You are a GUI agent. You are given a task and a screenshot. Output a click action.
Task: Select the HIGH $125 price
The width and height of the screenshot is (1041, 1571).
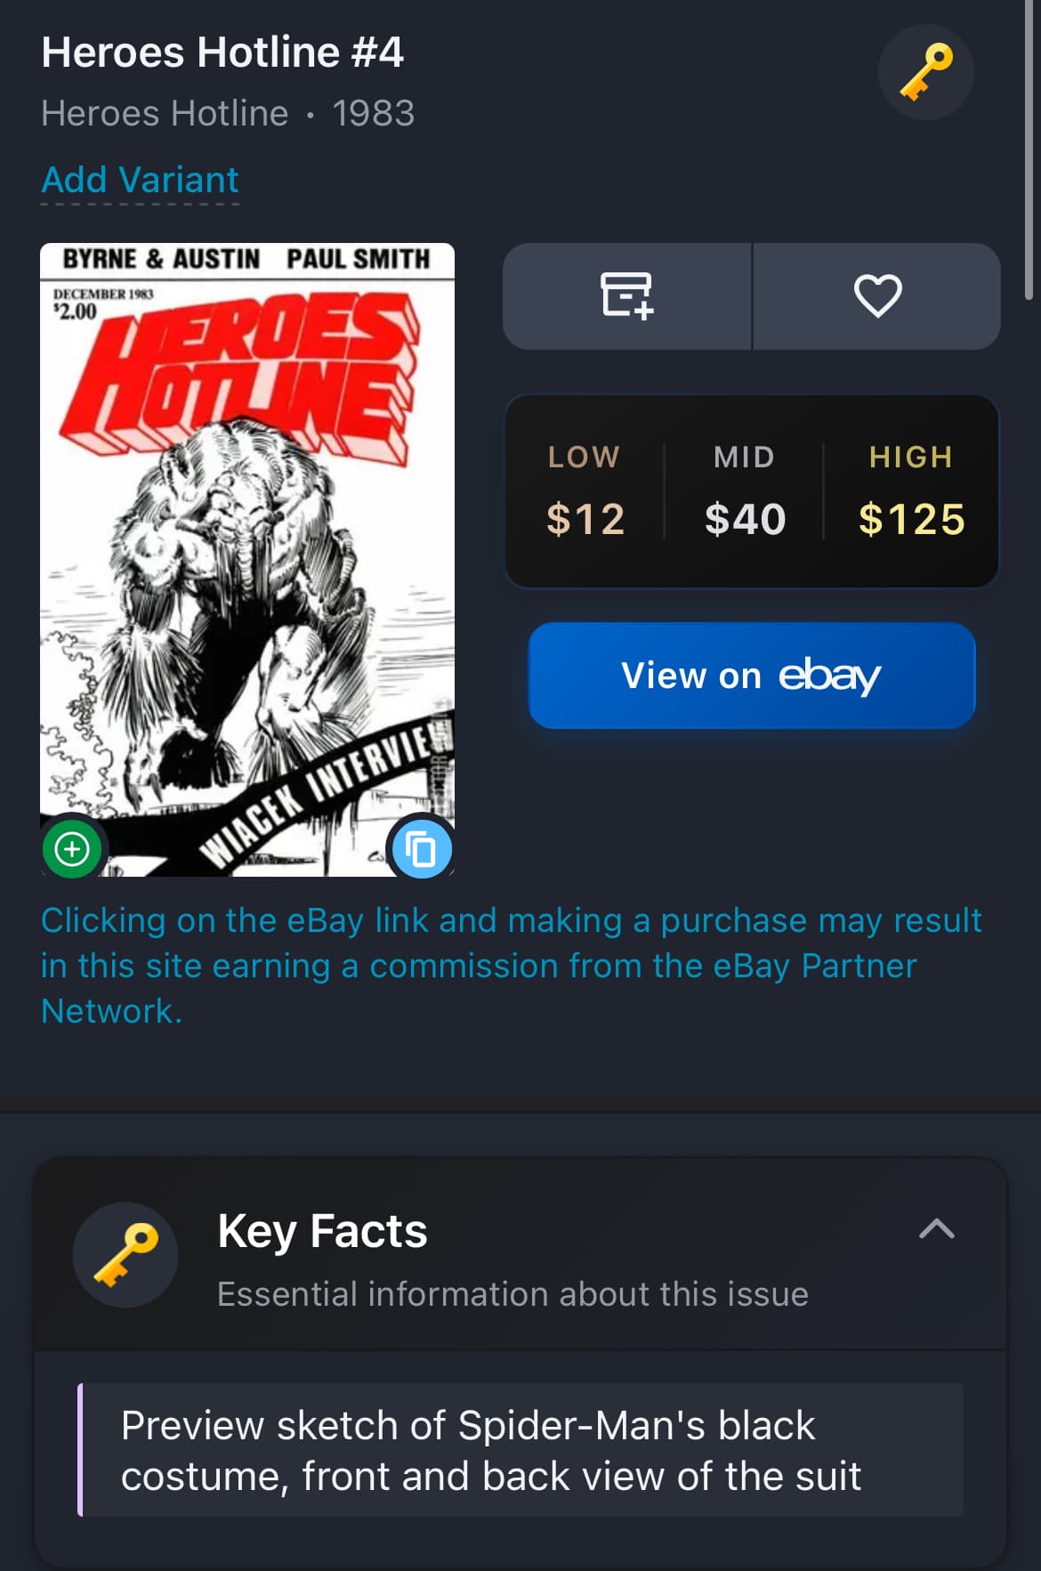(x=911, y=491)
